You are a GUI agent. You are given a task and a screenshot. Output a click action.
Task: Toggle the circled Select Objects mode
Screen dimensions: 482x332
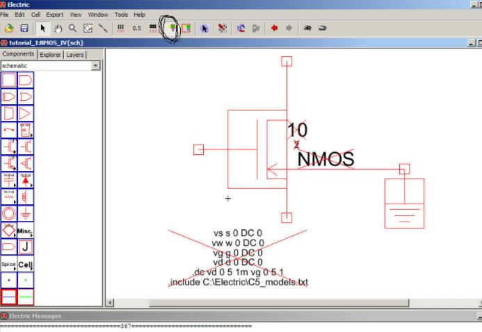tap(171, 28)
